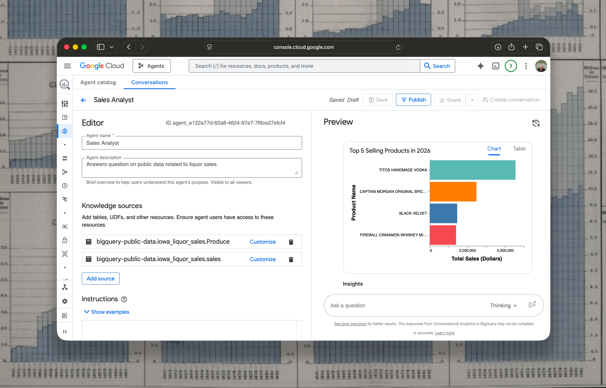
Task: Focus the Agent name field
Action: tap(192, 143)
